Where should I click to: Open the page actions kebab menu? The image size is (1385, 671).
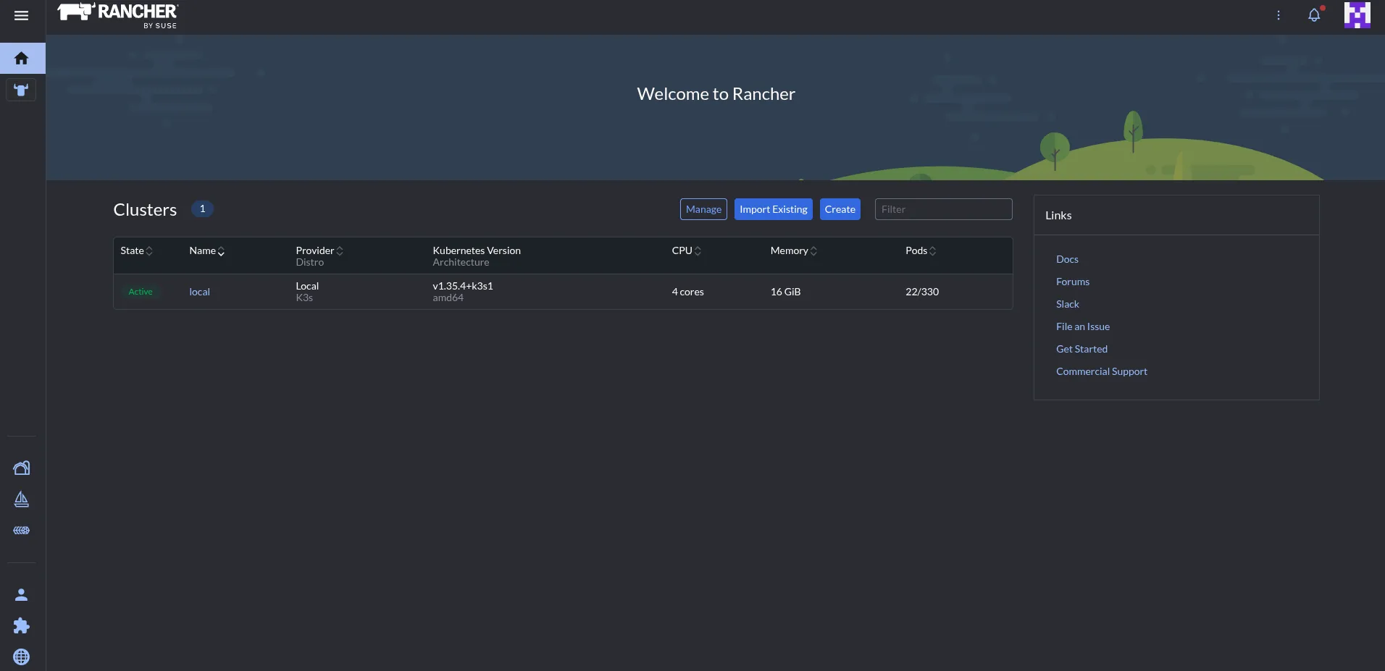(1279, 15)
